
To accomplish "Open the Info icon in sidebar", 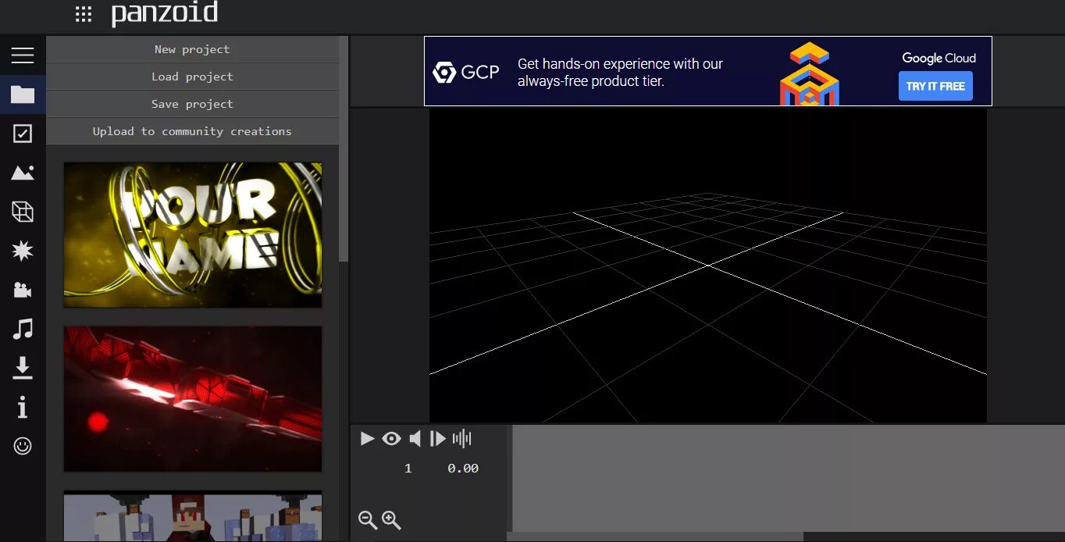I will click(x=23, y=407).
